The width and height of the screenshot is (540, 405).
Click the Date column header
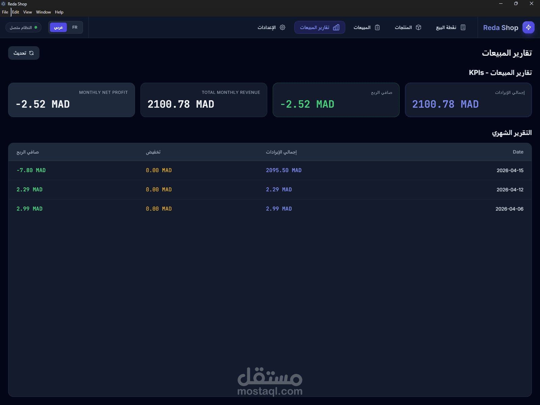point(518,152)
